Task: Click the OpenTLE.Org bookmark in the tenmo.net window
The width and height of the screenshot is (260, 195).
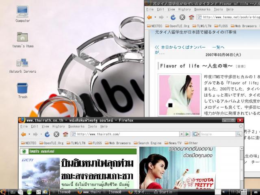Action: (x=178, y=26)
